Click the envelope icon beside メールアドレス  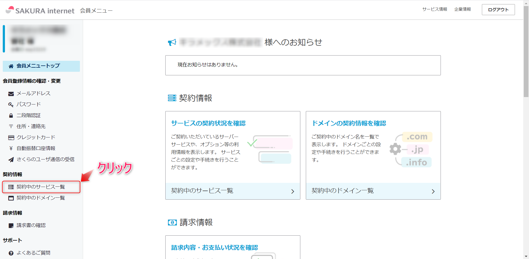(x=11, y=94)
